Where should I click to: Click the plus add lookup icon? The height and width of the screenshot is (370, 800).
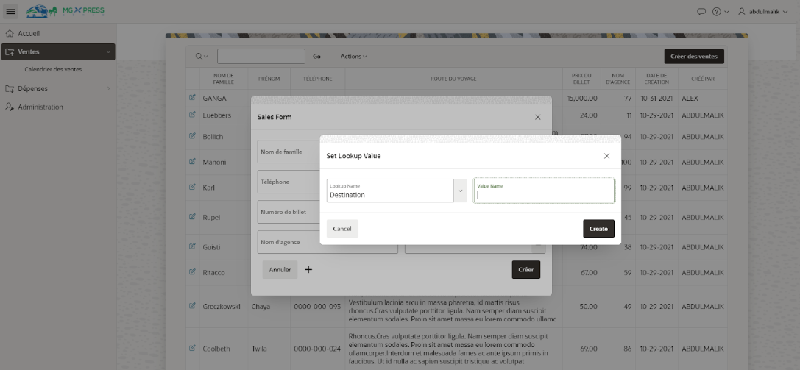coord(308,270)
